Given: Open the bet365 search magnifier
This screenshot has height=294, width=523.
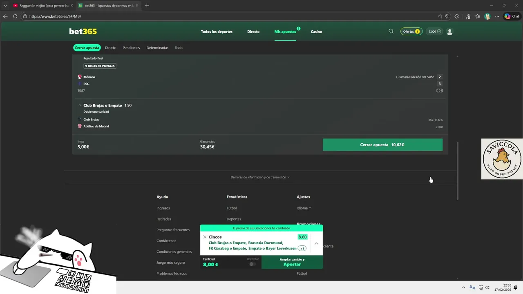Looking at the screenshot, I should (391, 31).
